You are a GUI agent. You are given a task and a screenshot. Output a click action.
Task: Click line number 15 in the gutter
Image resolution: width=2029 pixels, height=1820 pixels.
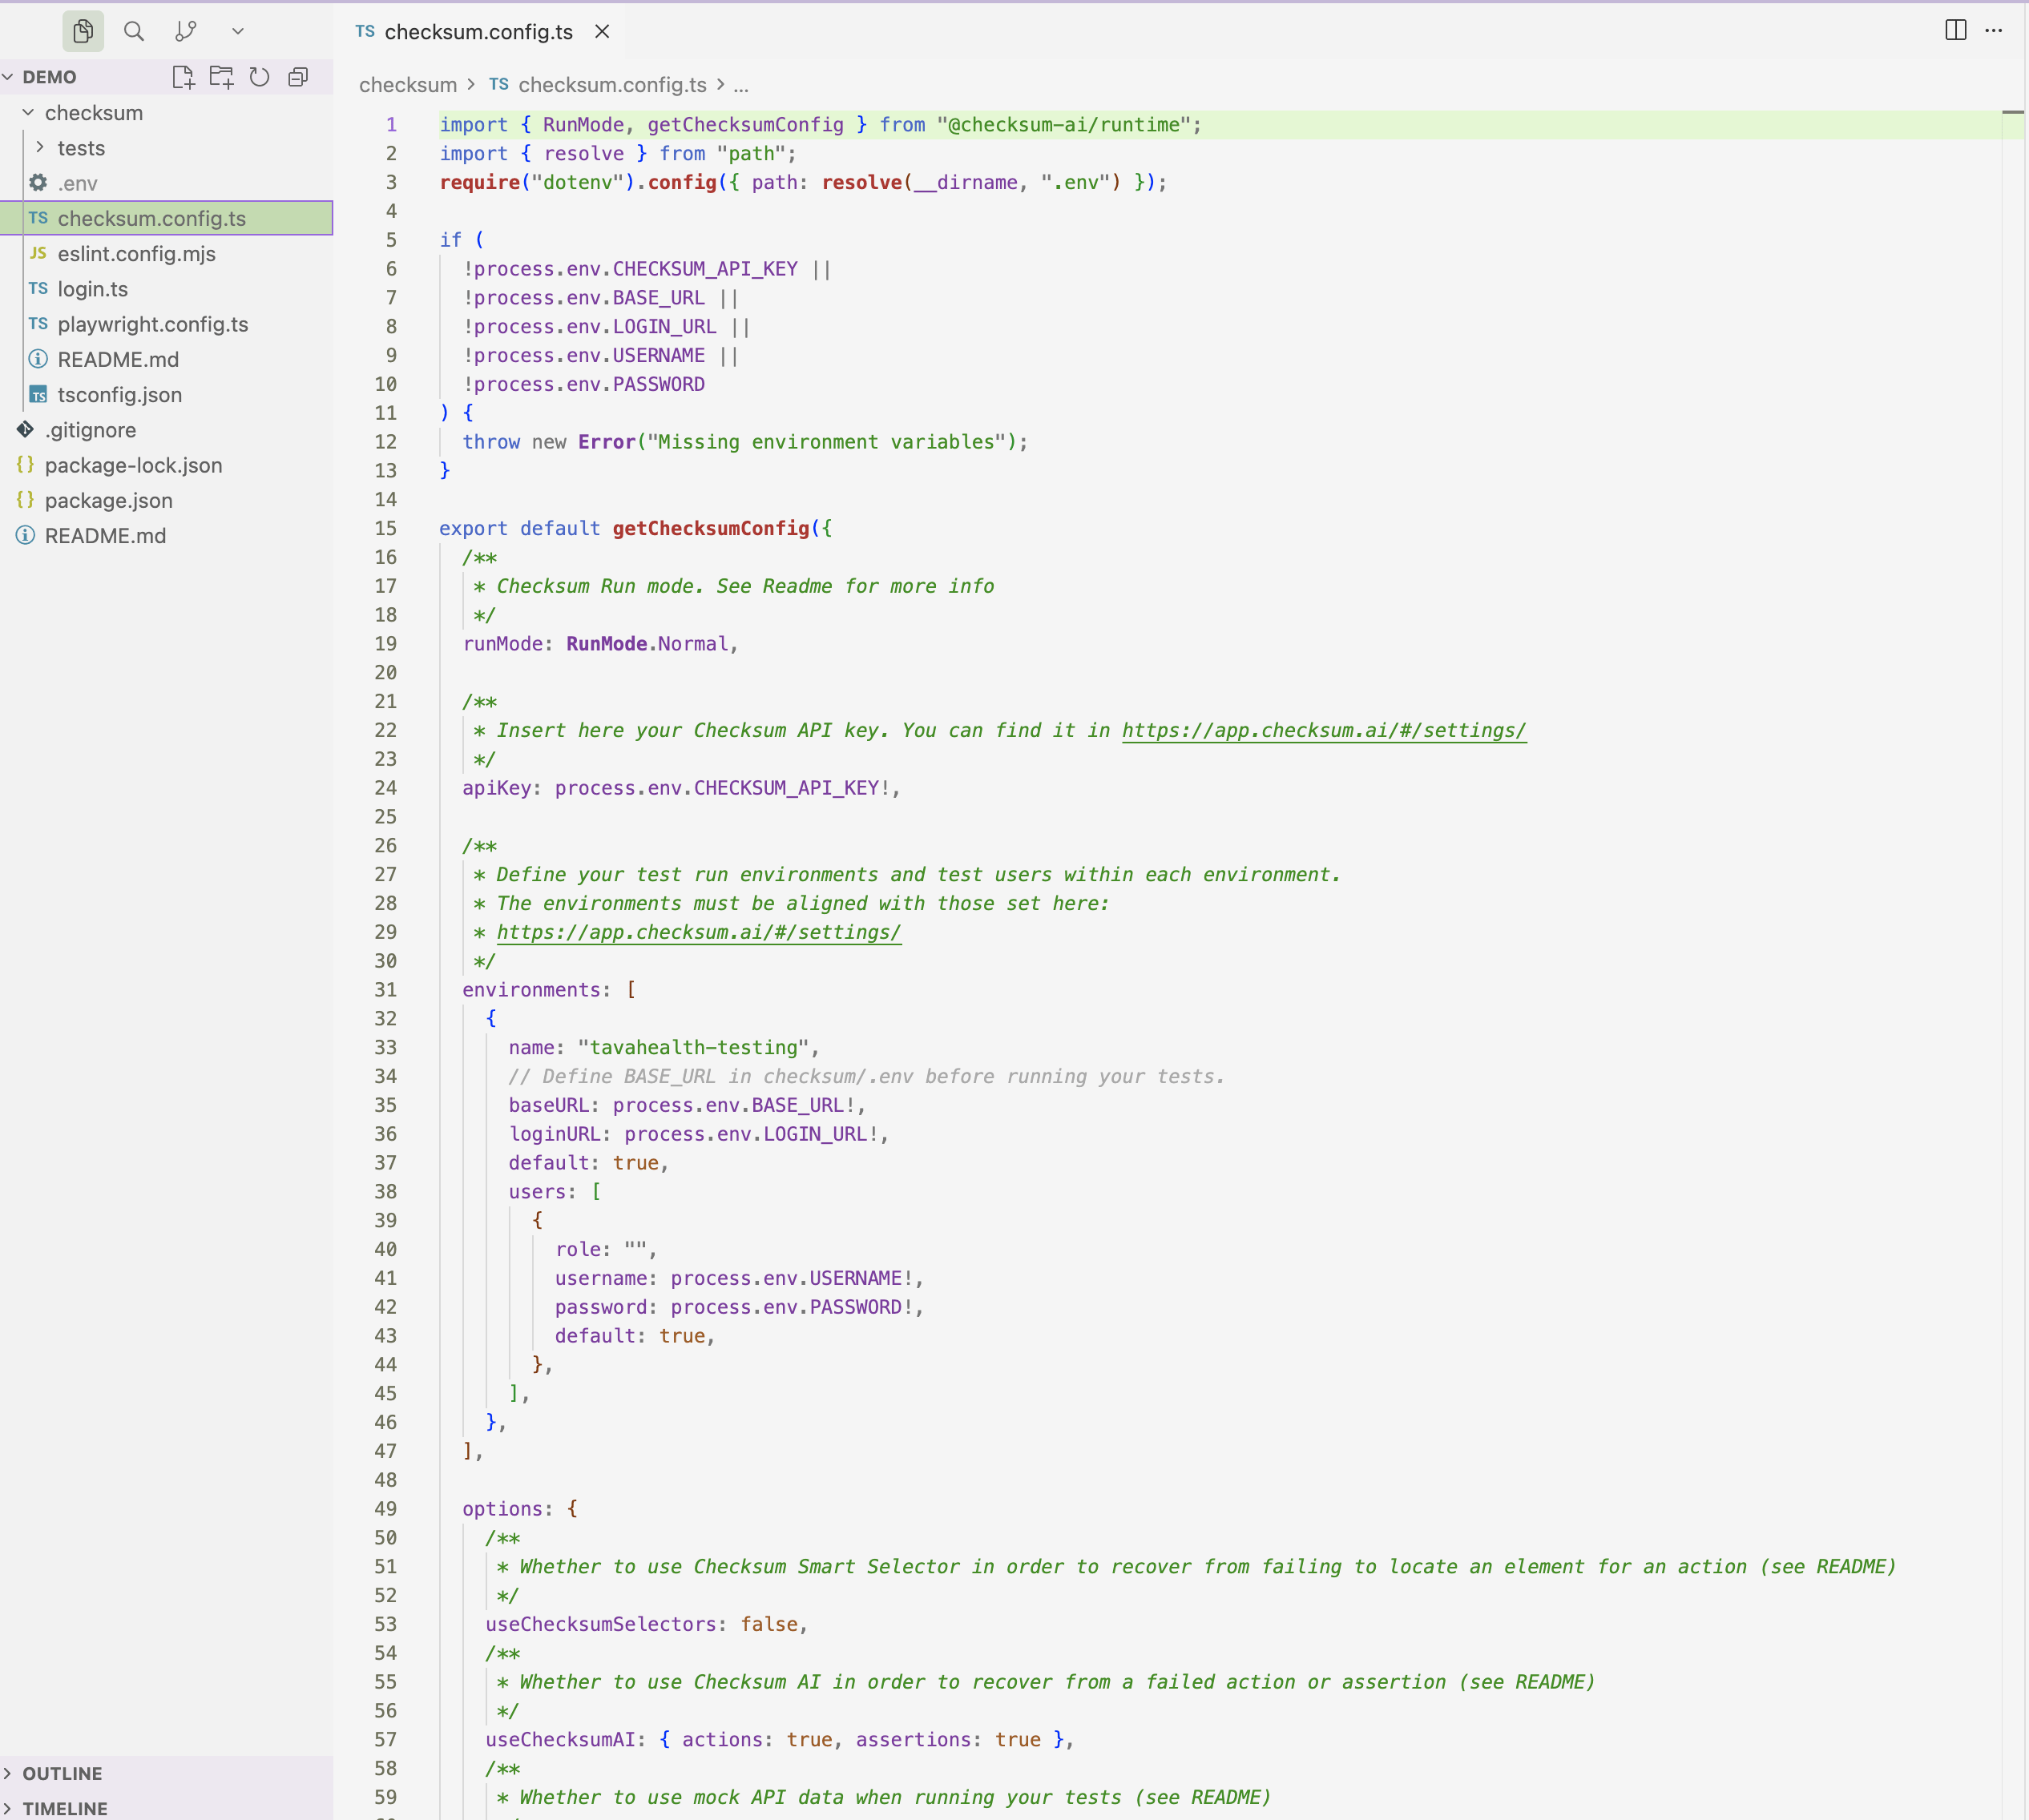(386, 529)
